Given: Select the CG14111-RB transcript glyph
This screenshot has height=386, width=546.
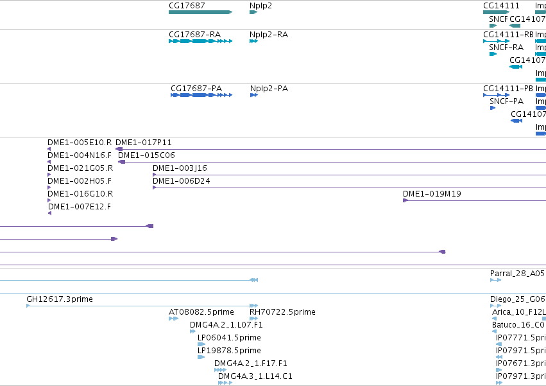Looking at the screenshot, I should click(496, 41).
